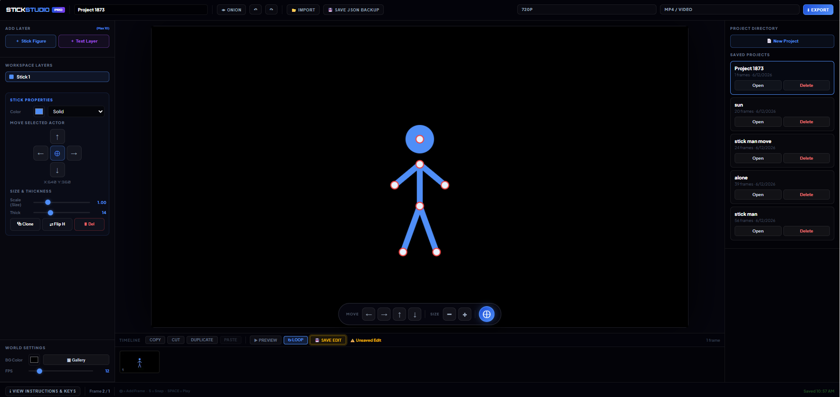Screen dimensions: 840x397
Task: Click the Unsaved Edit warning label
Action: [x=366, y=340]
